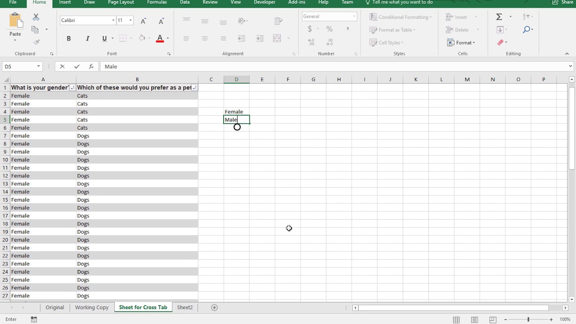The height and width of the screenshot is (324, 576).
Task: Switch to the Working Copy sheet tab
Action: click(92, 307)
